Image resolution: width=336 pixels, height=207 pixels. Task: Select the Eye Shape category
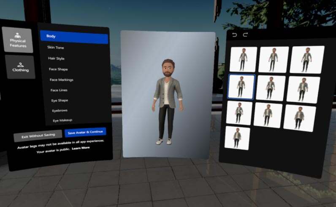click(x=60, y=101)
